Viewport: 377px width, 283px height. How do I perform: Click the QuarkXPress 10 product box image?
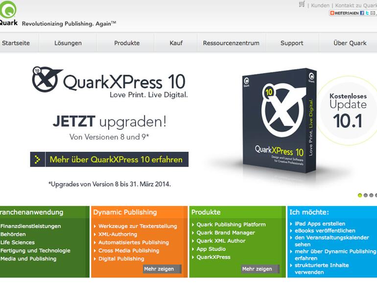(280, 120)
